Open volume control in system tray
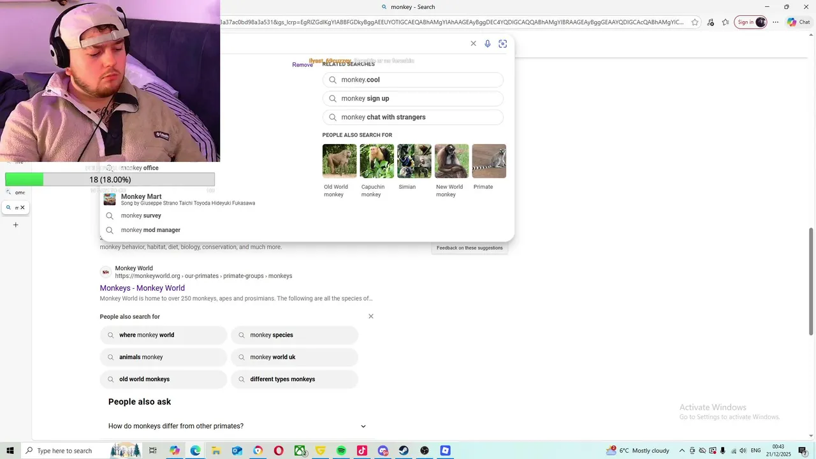Viewport: 816px width, 459px height. [x=743, y=451]
